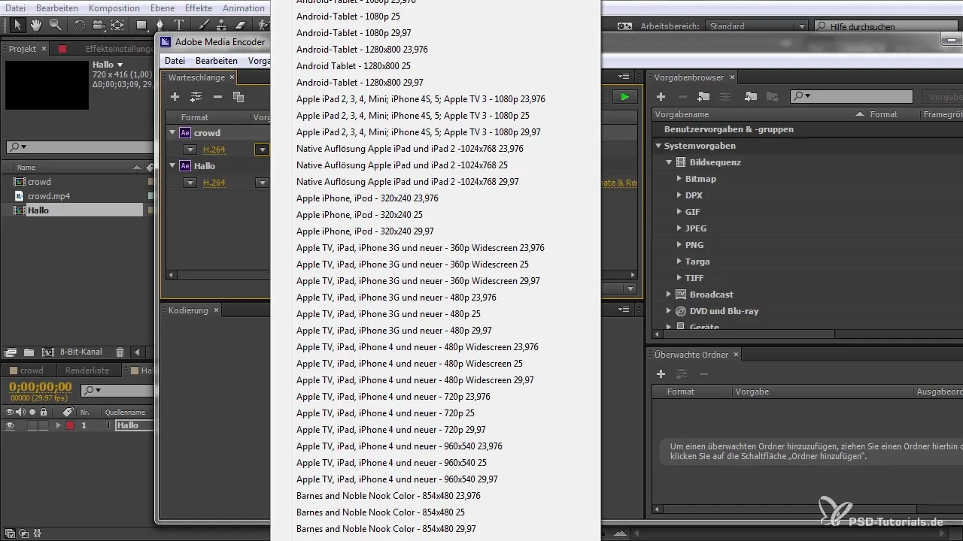
Task: Collapse the crowd item in Warteschlange
Action: 172,133
